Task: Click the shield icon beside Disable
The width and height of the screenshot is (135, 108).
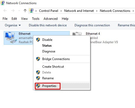Action: (38, 40)
